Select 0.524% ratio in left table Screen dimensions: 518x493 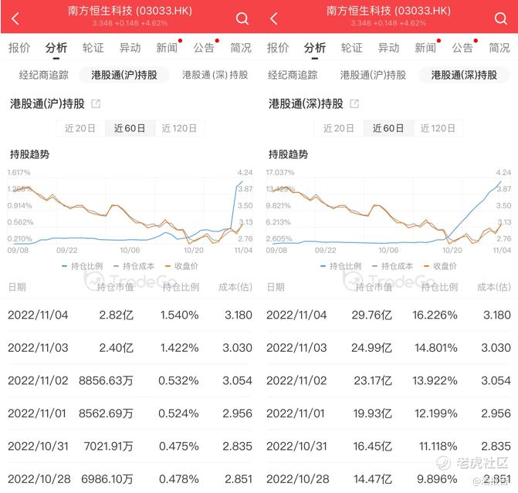coord(178,413)
